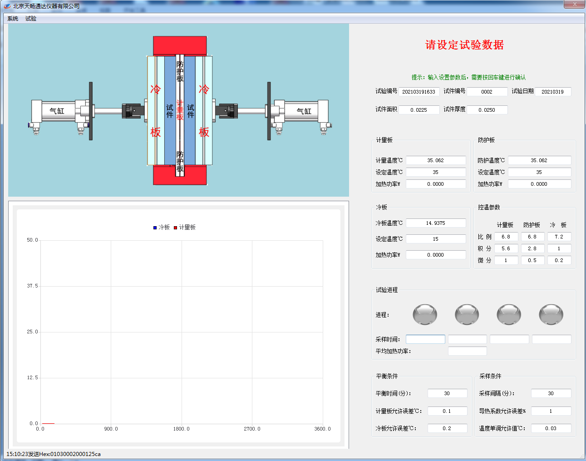Click the blue 冷板 legend marker
The height and width of the screenshot is (461, 586).
pyautogui.click(x=155, y=228)
